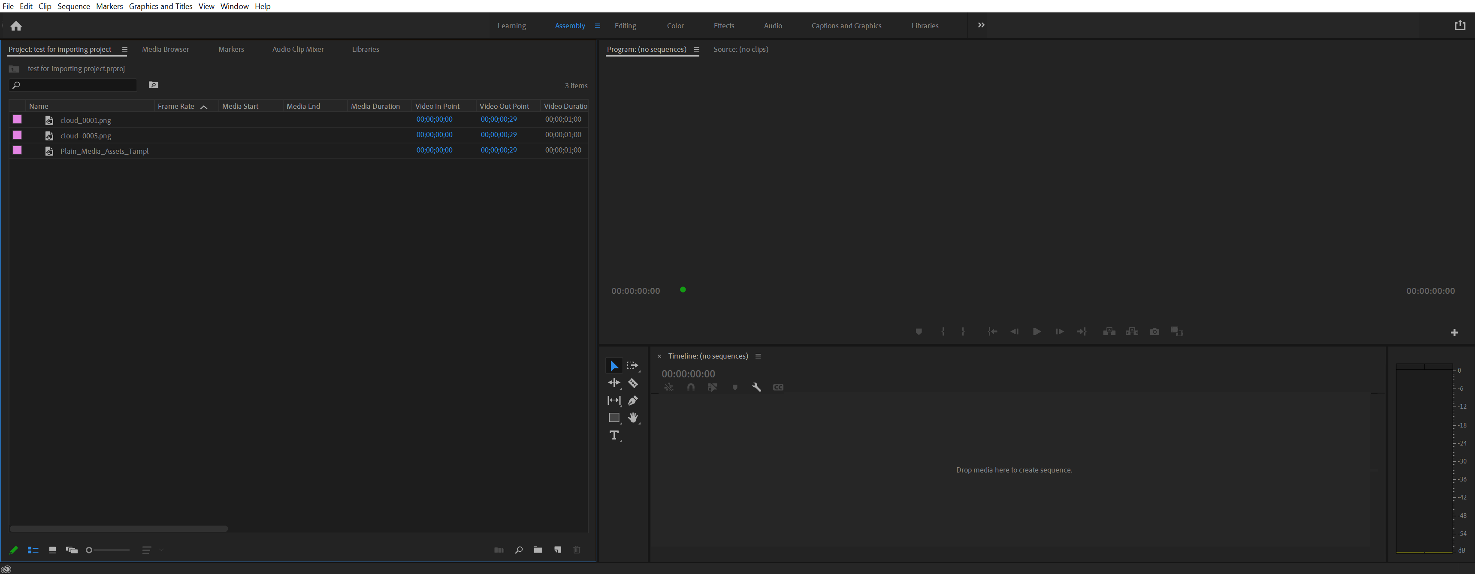Click the Create new search bin icon
This screenshot has width=1475, height=574.
154,85
